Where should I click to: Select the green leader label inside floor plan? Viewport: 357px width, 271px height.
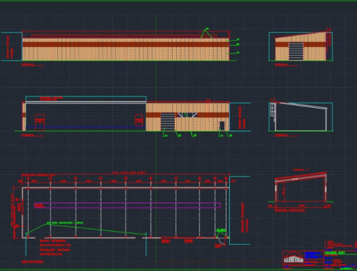click(65, 223)
